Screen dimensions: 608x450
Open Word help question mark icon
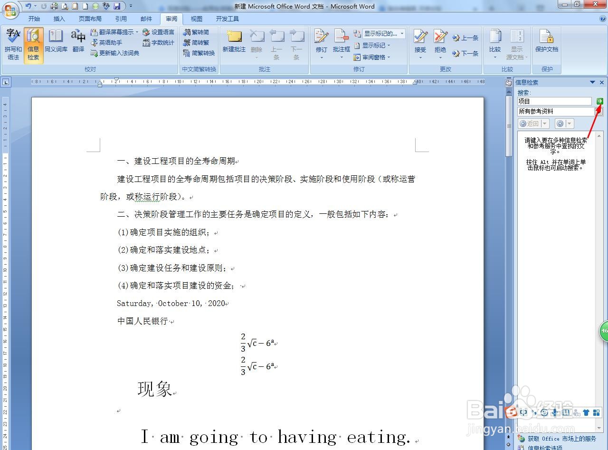click(x=602, y=19)
